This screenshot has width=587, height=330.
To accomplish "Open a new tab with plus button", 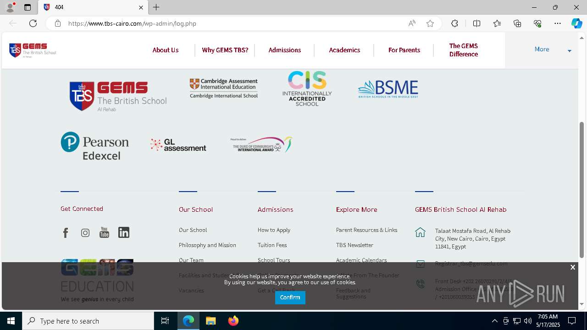I will (x=156, y=7).
